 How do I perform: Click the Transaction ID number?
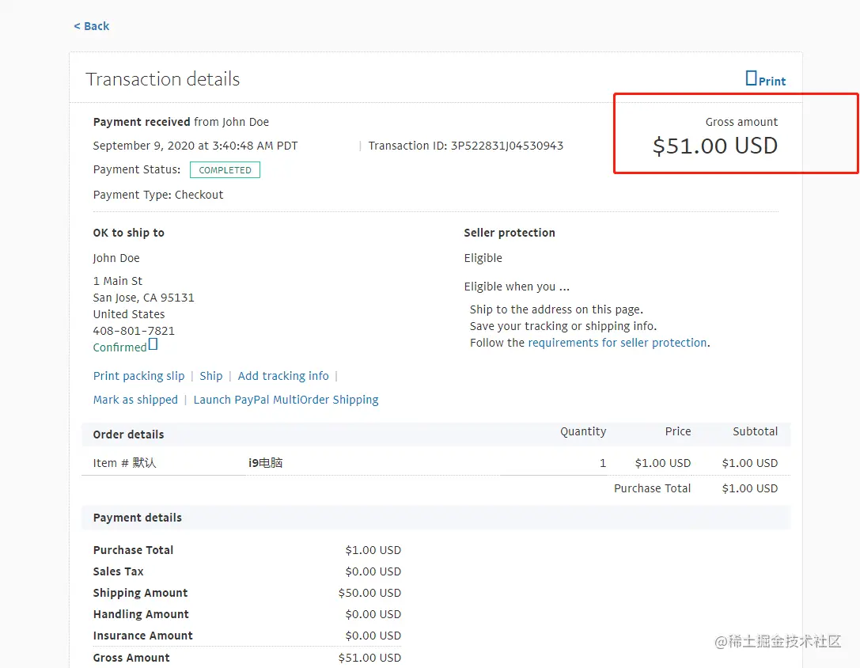(507, 146)
